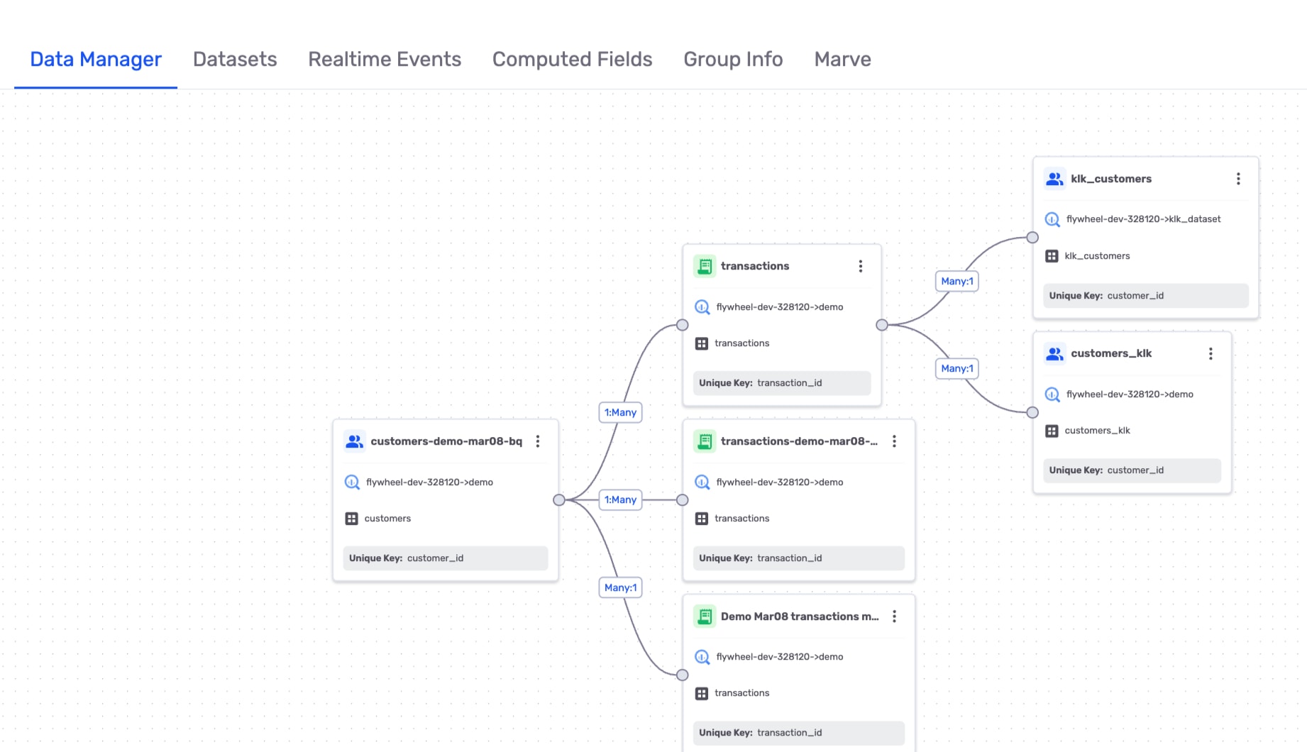1307x752 pixels.
Task: Click the table icon next to customers
Action: [x=351, y=519]
